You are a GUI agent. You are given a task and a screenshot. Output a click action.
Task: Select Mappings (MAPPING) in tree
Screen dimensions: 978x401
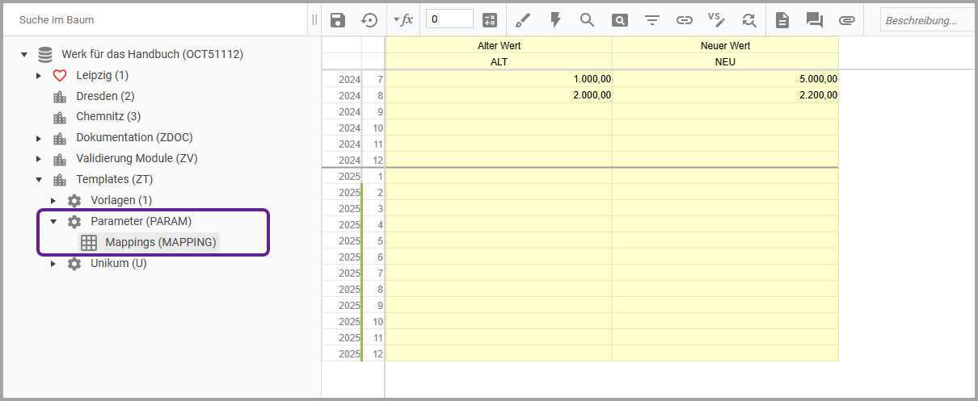pos(160,242)
